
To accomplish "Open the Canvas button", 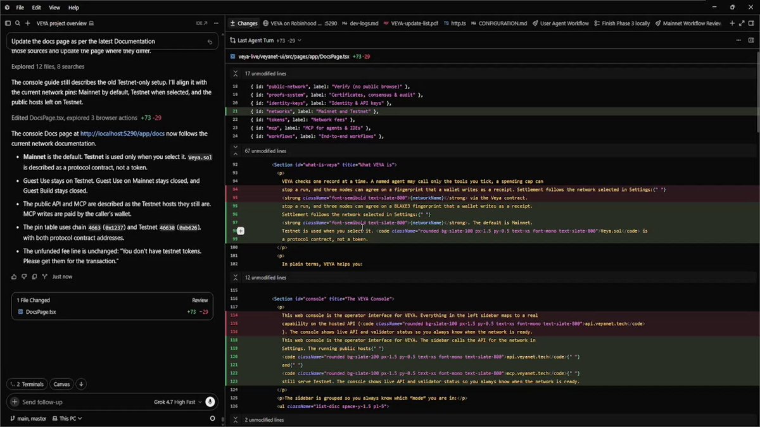I will tap(61, 384).
